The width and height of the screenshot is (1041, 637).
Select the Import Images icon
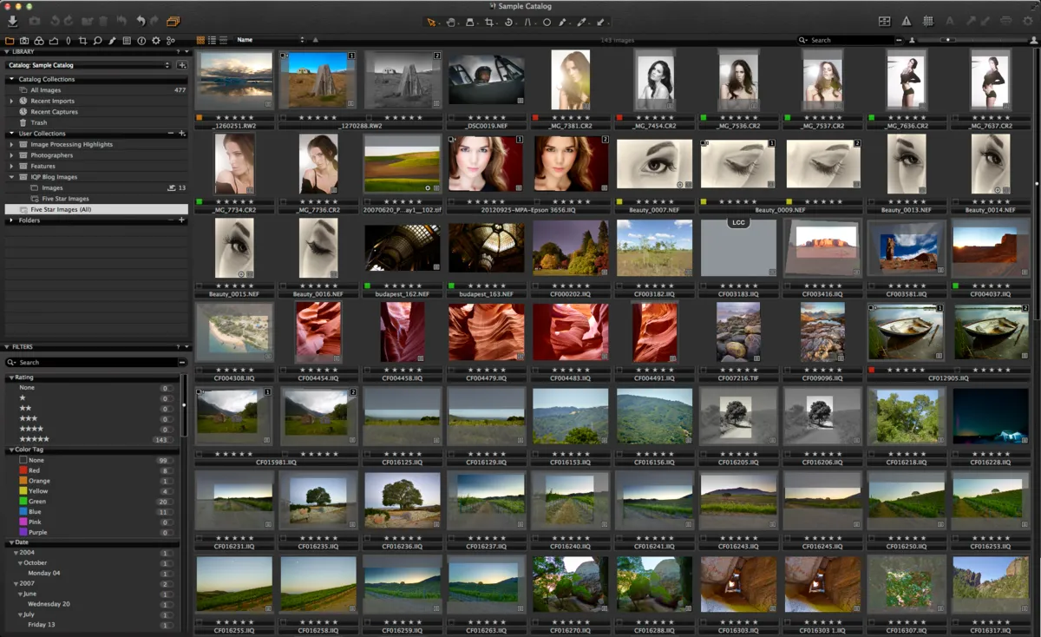coord(12,21)
